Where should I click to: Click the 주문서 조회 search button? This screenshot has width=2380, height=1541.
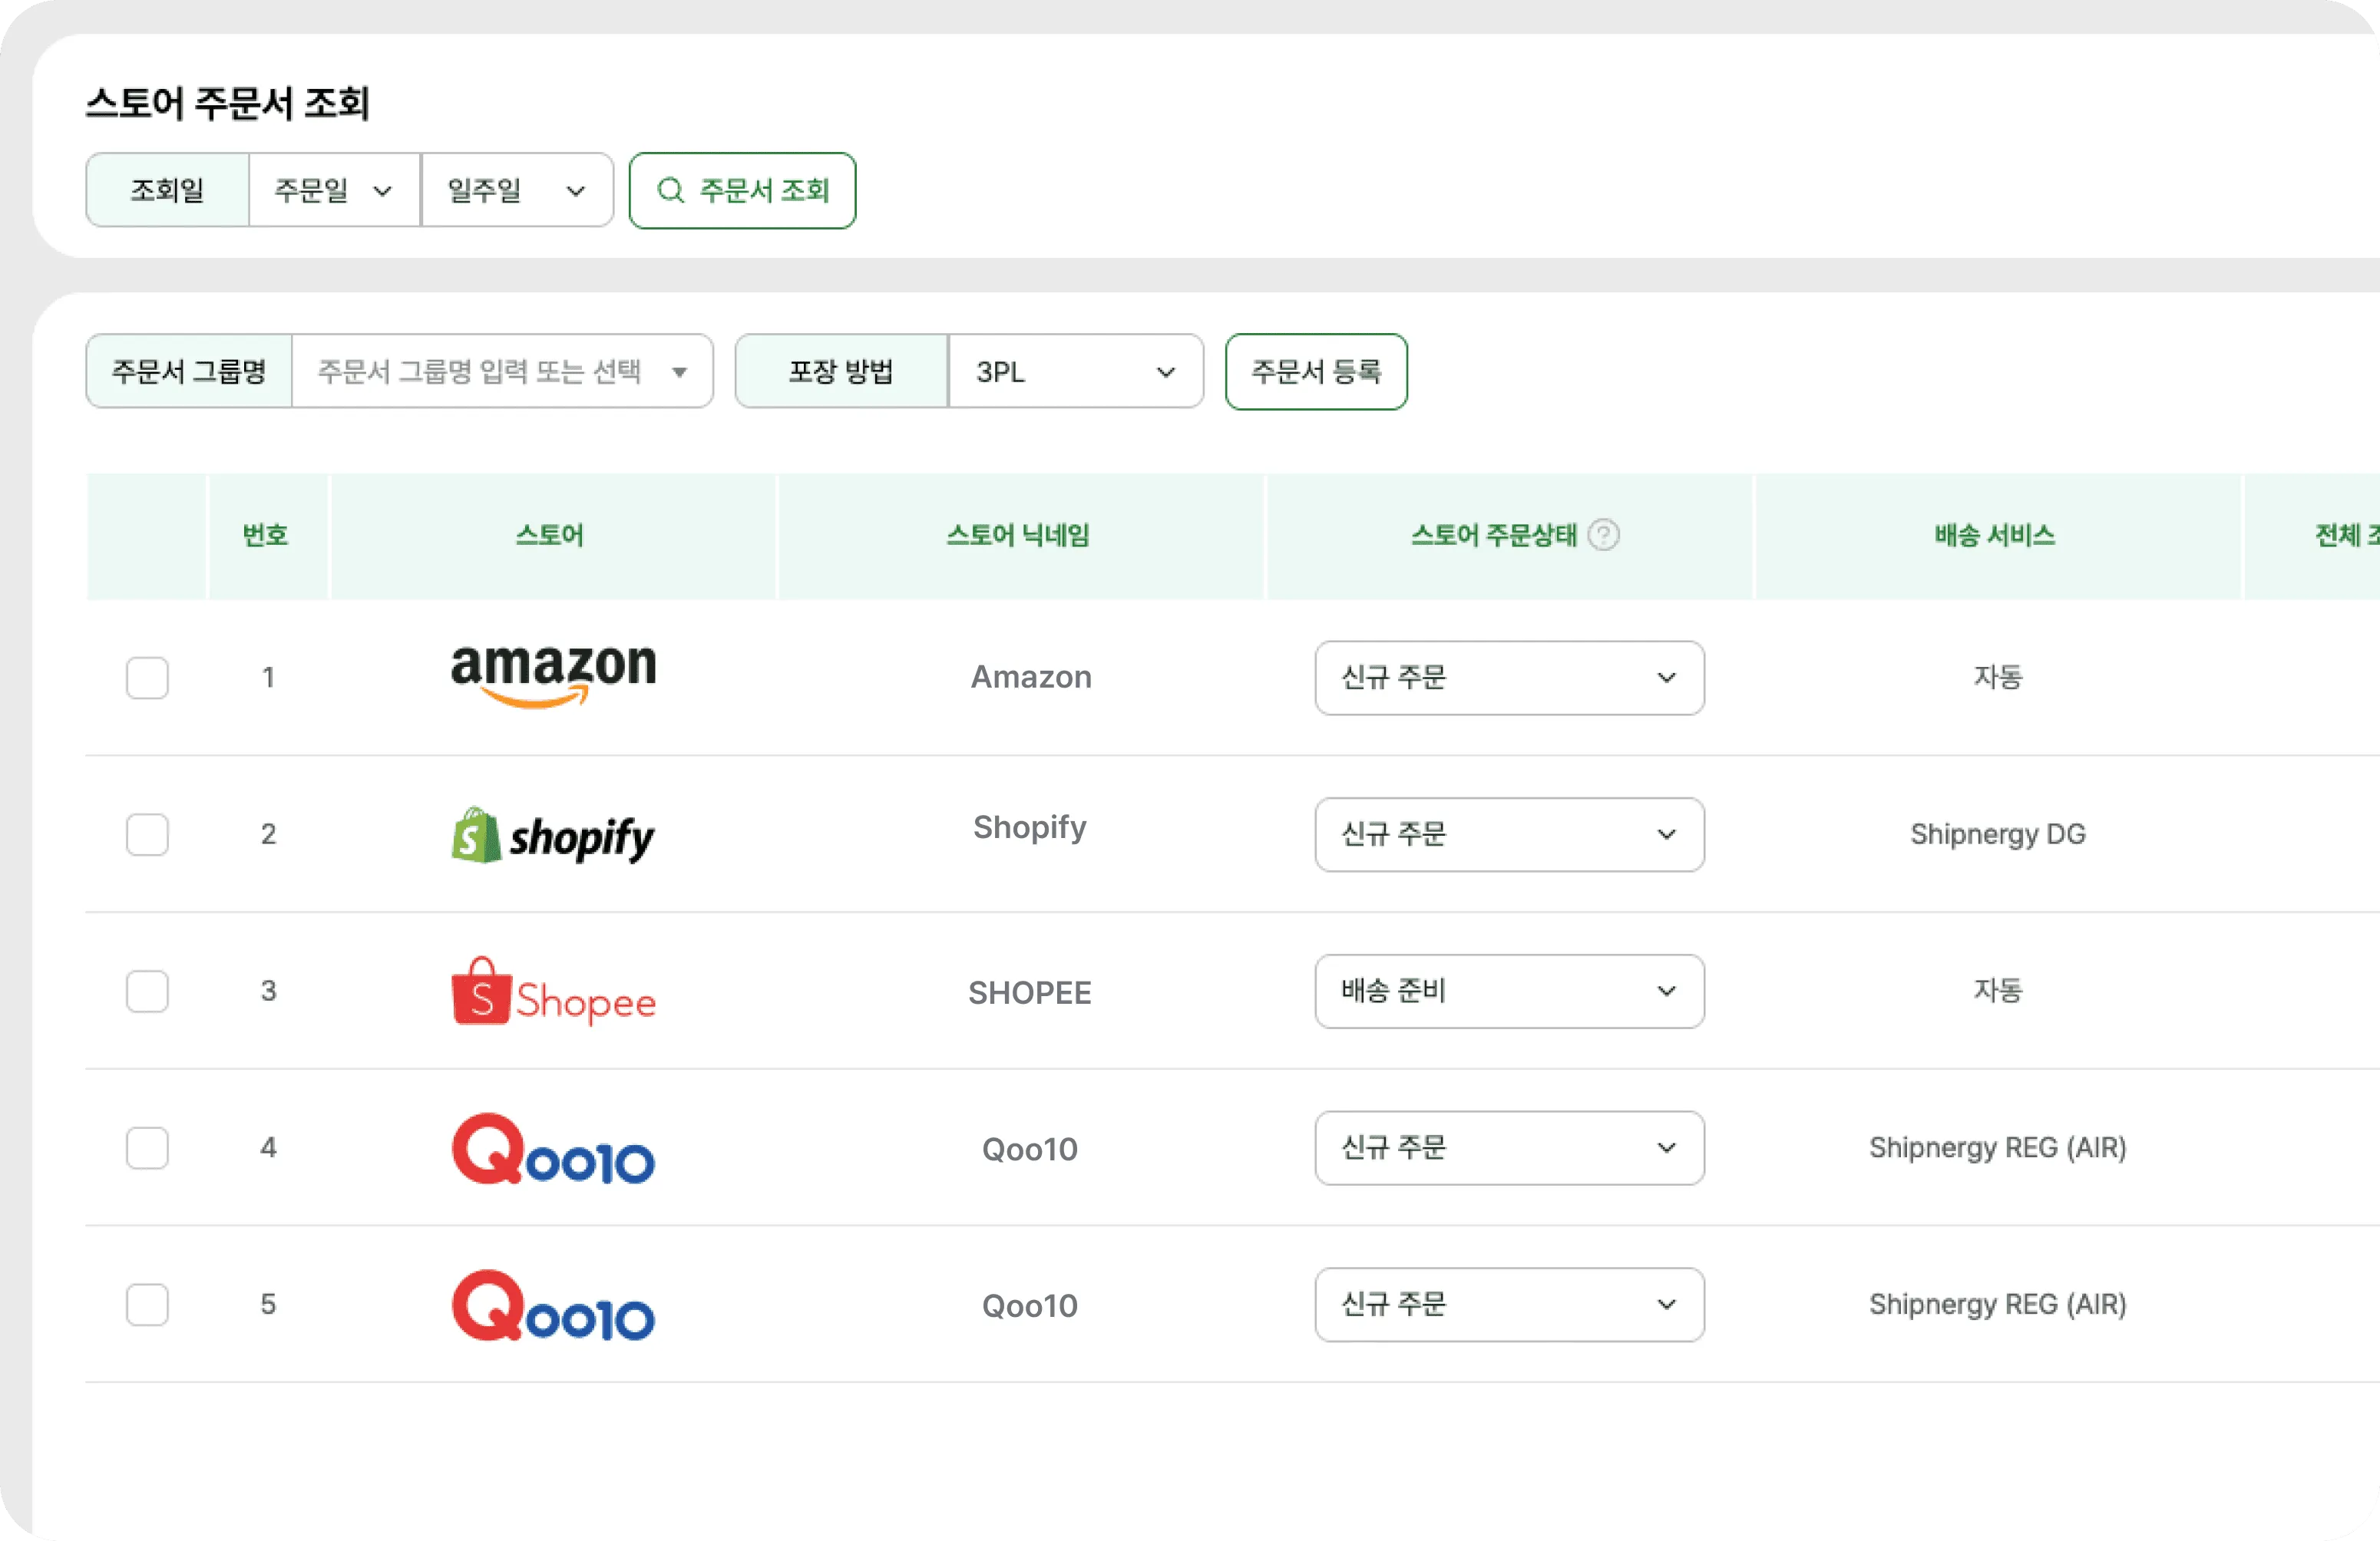click(x=742, y=190)
